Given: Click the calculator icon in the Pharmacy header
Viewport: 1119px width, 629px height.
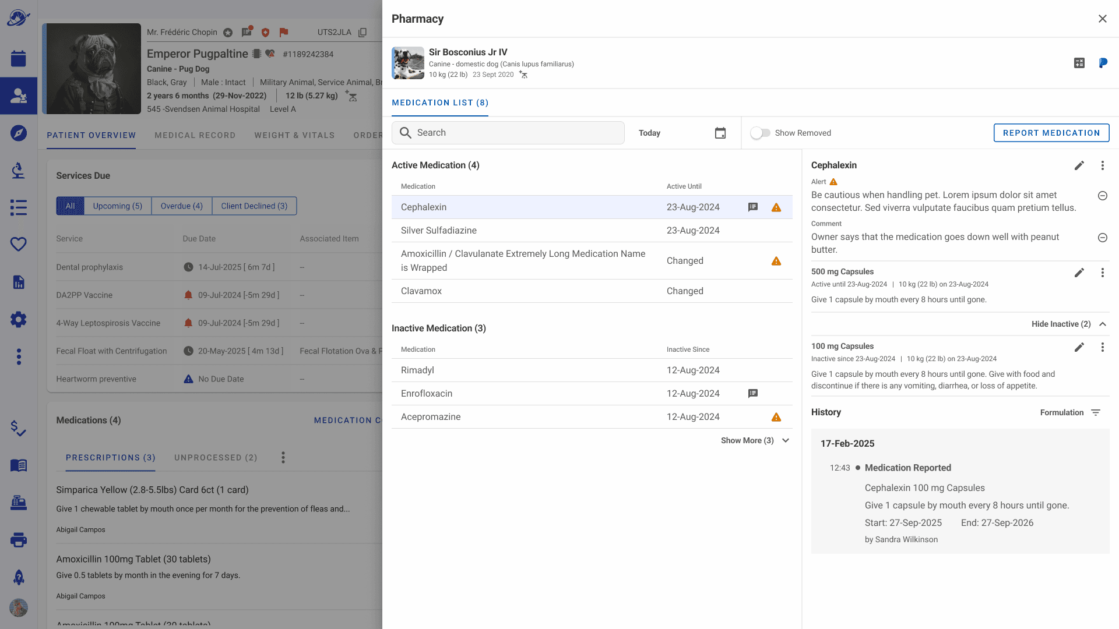Looking at the screenshot, I should point(1079,63).
